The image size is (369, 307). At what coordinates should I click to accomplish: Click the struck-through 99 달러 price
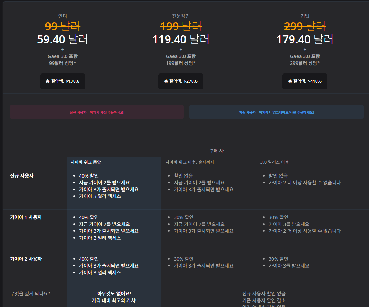[x=63, y=26]
